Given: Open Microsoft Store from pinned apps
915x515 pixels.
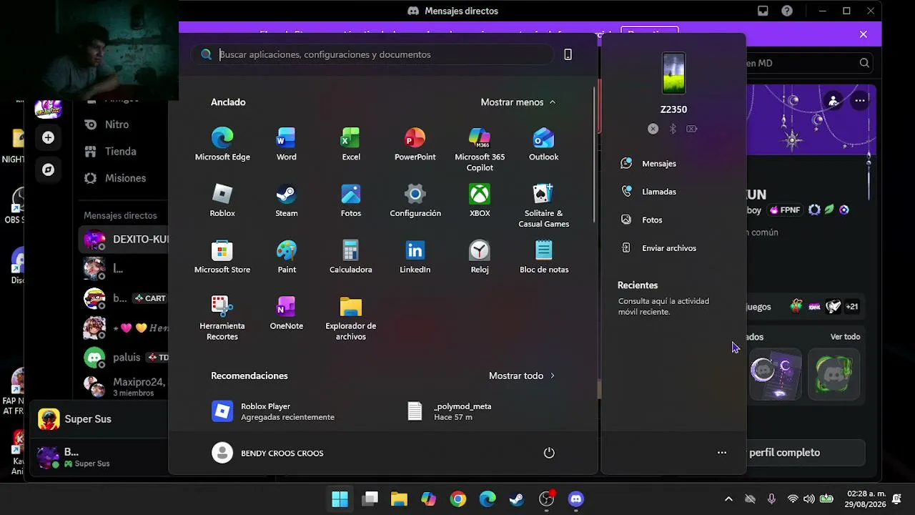Looking at the screenshot, I should [x=222, y=257].
